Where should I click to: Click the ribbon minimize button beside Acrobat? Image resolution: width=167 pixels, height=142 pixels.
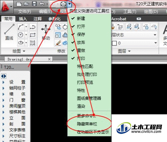(139, 19)
